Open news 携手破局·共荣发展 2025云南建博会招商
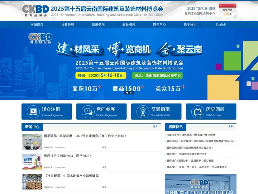Screen dimensions: 258x194 pyautogui.click(x=85, y=136)
